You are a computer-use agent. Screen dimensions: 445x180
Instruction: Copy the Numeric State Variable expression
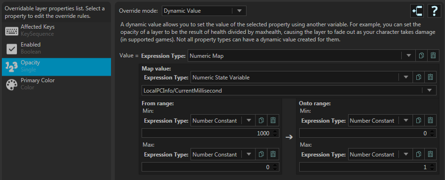tap(419, 77)
